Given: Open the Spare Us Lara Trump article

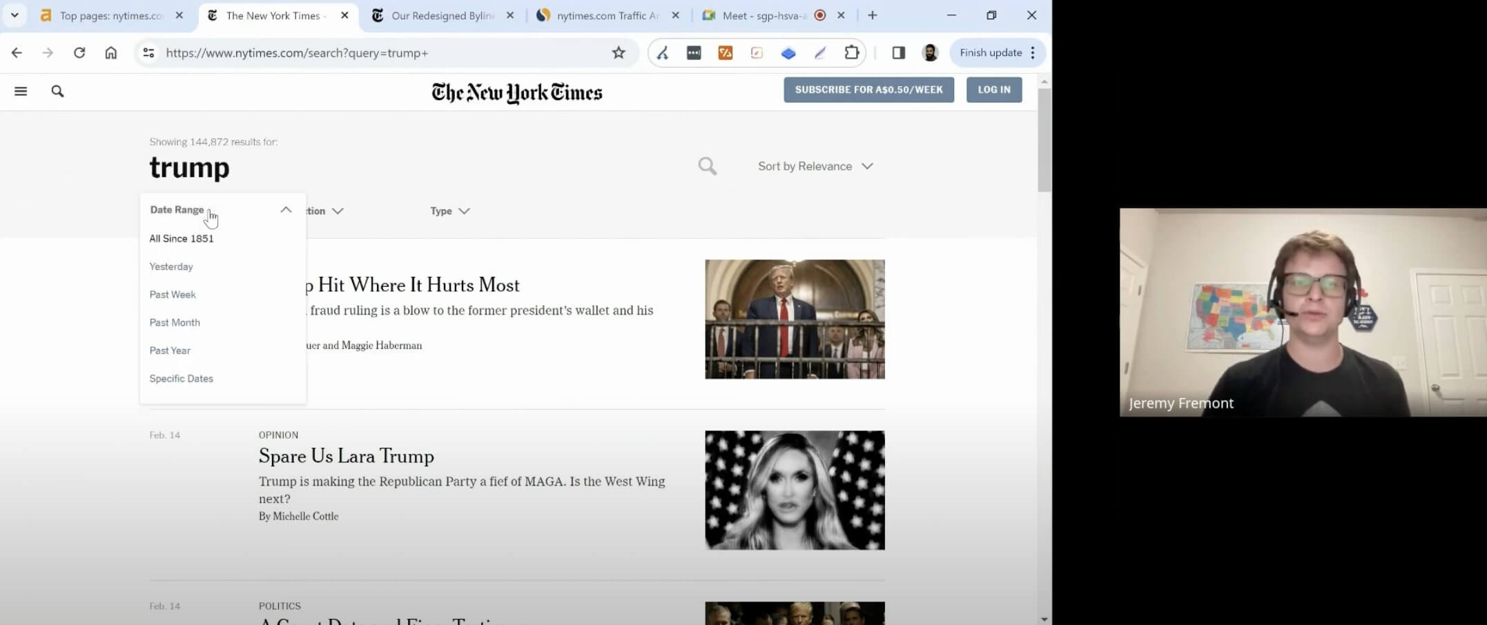Looking at the screenshot, I should (346, 456).
